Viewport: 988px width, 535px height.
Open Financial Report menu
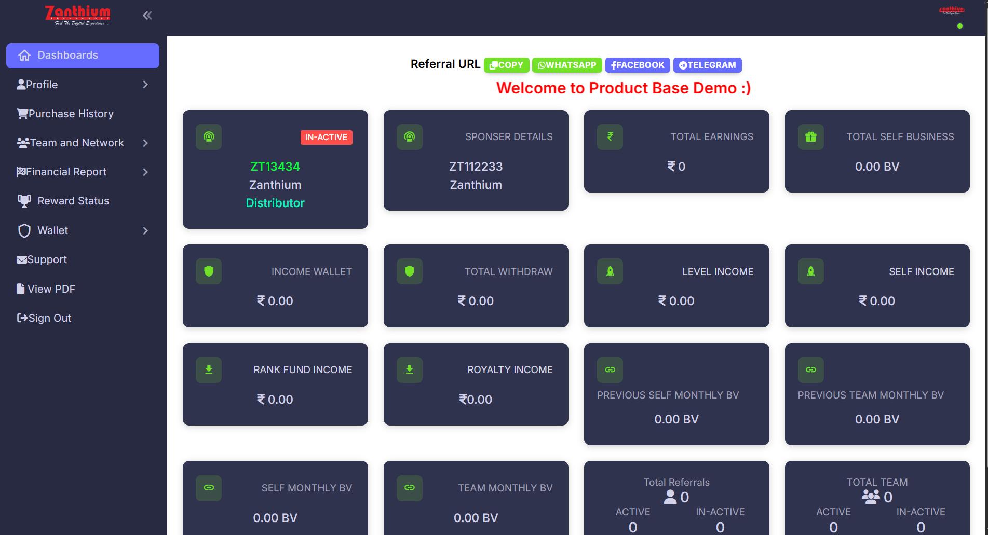point(83,172)
